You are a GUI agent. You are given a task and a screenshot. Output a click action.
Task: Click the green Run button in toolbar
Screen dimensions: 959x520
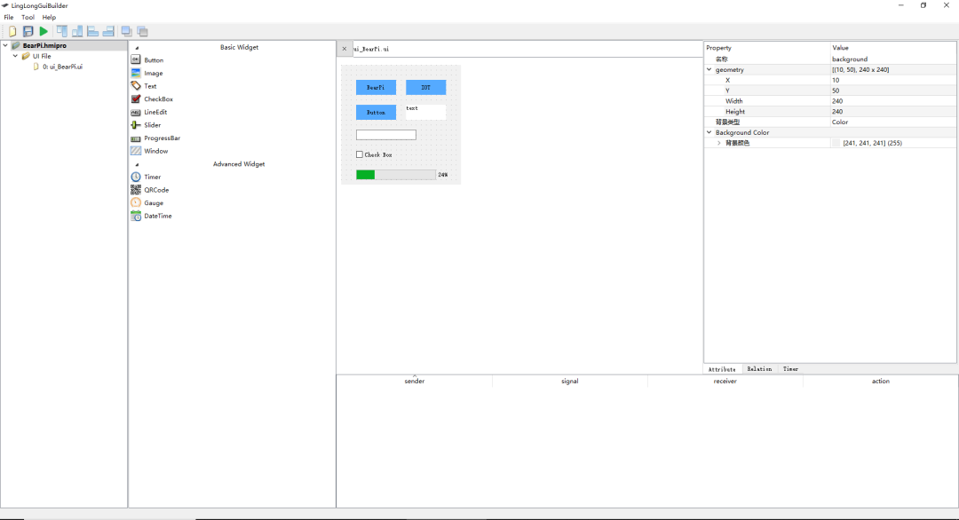coord(44,31)
